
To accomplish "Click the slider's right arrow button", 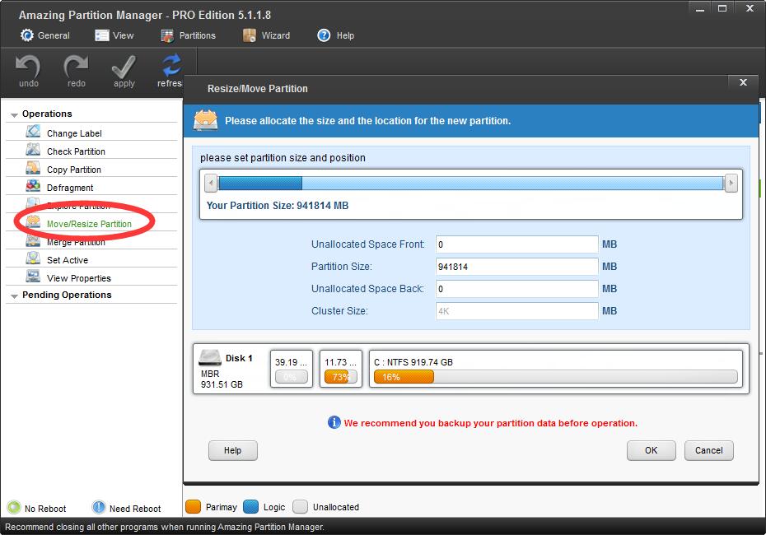I will (x=730, y=184).
